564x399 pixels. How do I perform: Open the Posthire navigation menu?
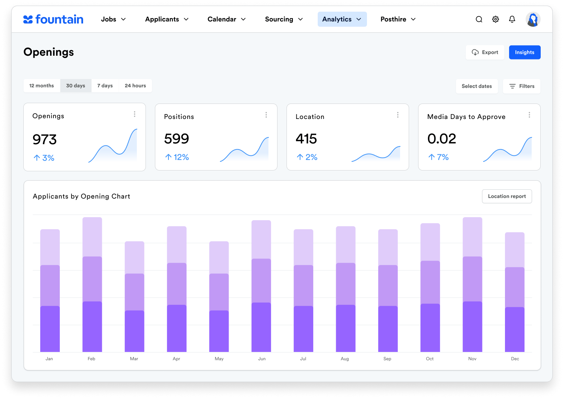click(398, 19)
